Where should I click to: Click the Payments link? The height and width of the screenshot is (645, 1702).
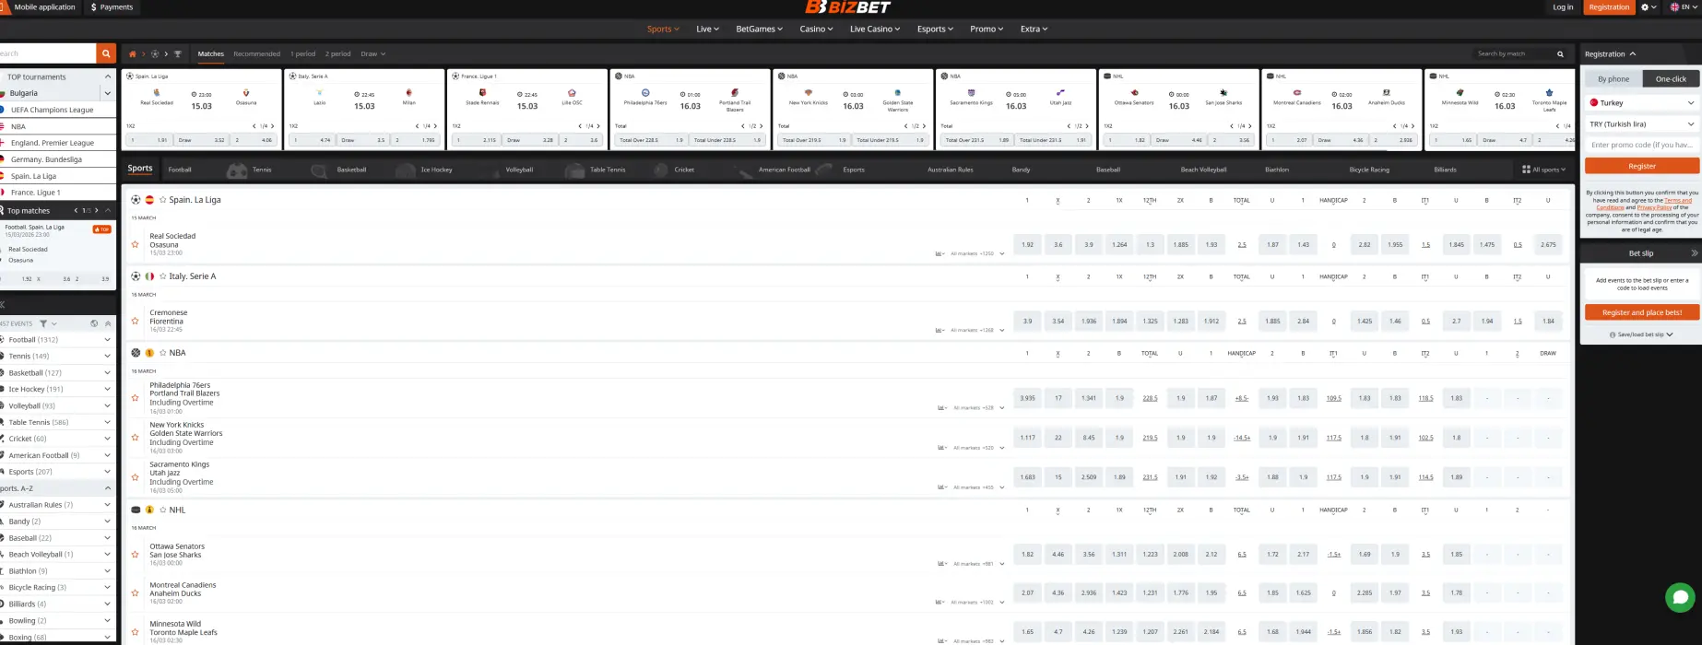click(112, 7)
